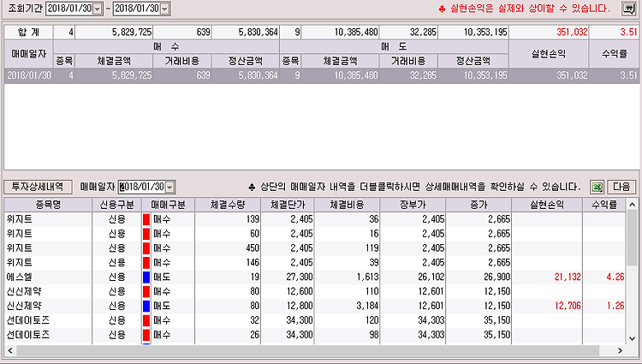
Task: Click the upper table 실현손익 header
Action: point(549,54)
